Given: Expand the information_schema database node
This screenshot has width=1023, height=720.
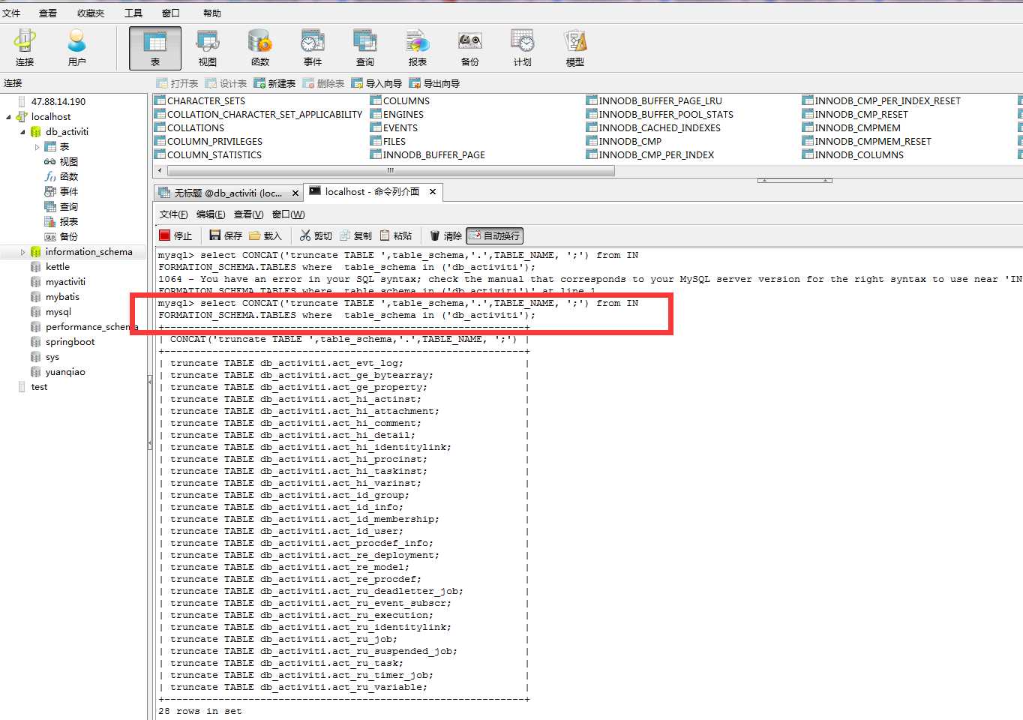Looking at the screenshot, I should 22,252.
